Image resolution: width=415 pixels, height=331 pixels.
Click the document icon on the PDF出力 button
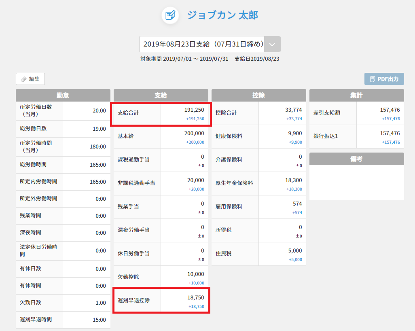click(372, 79)
